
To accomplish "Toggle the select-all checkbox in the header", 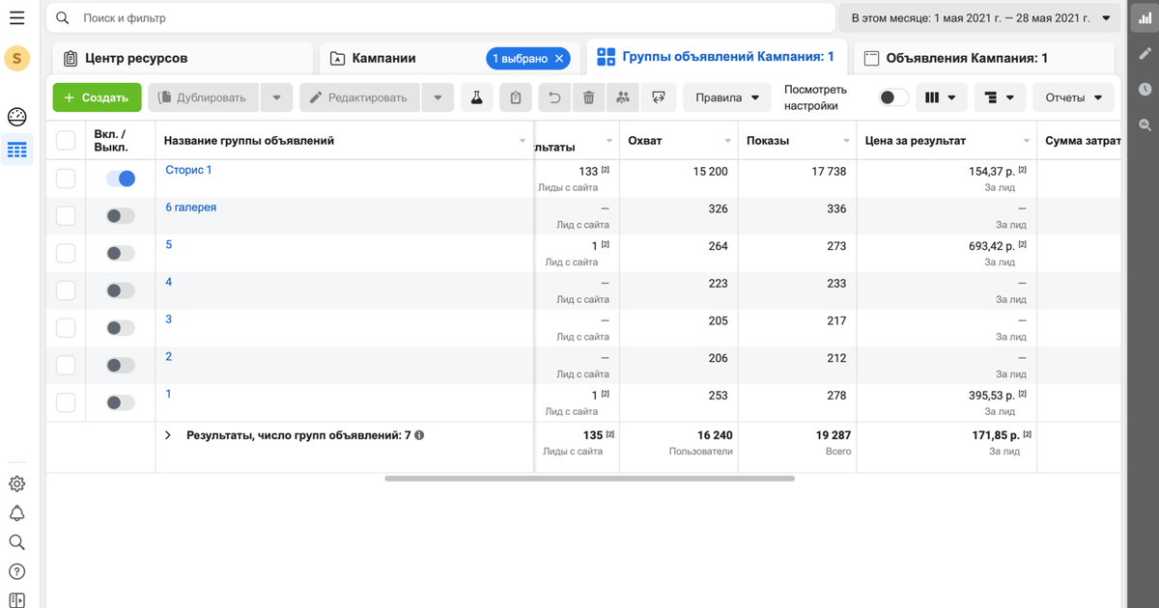I will tap(66, 141).
